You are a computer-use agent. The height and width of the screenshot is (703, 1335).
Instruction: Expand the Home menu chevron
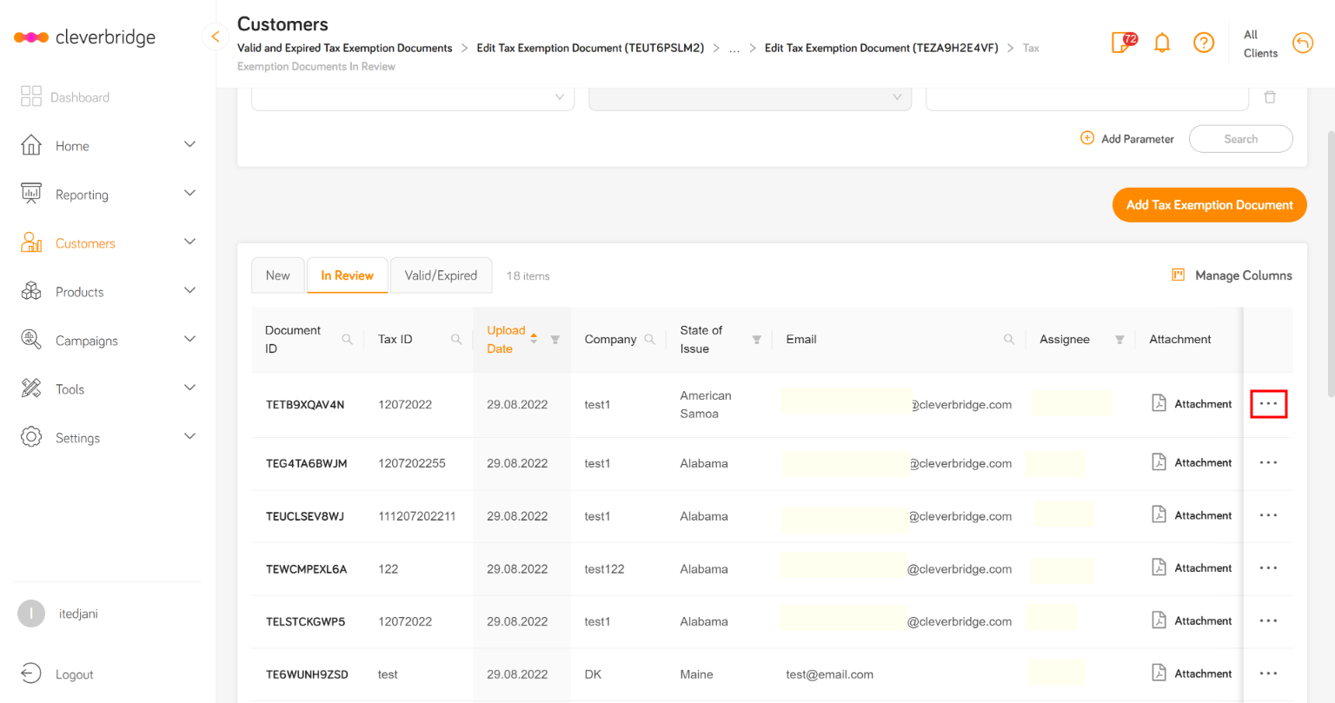click(x=189, y=144)
